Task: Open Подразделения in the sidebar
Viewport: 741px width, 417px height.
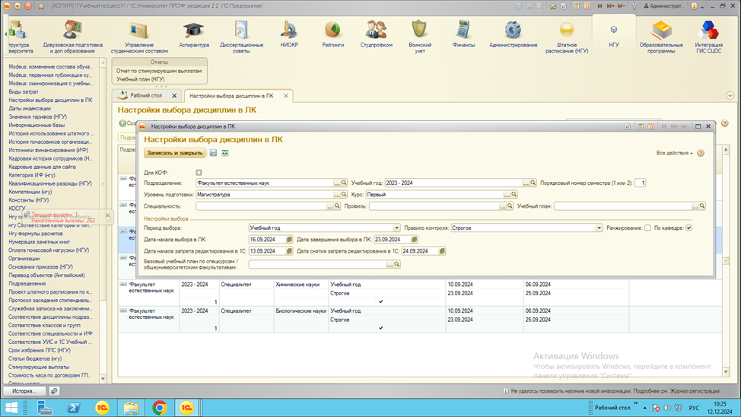Action: (x=27, y=284)
